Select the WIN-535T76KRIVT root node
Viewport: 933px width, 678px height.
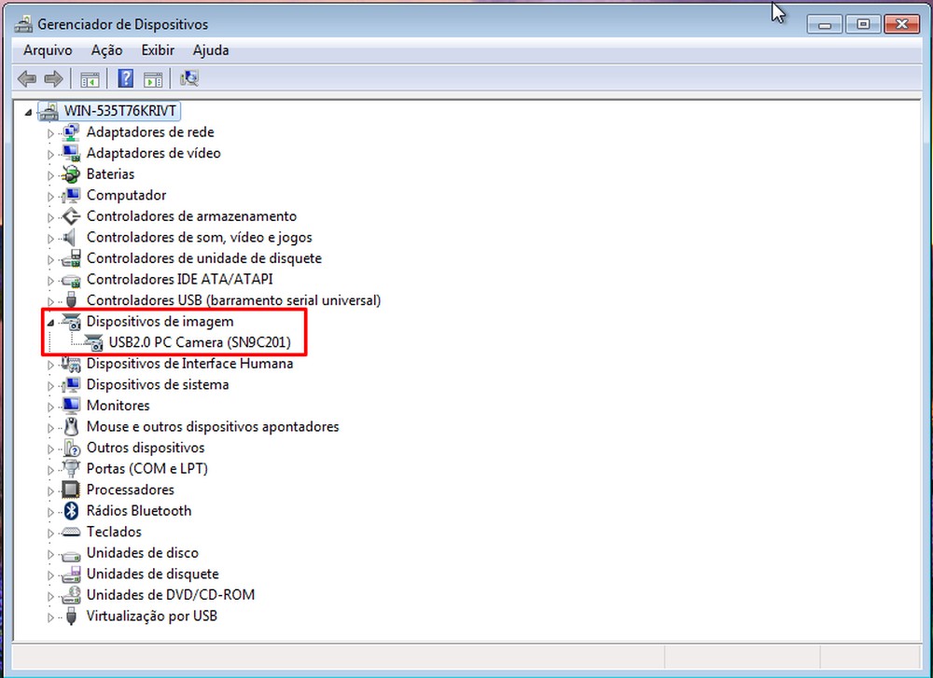(x=120, y=110)
